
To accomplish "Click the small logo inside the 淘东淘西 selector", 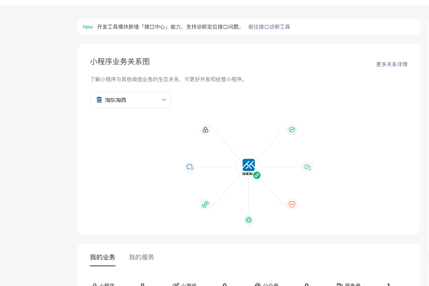I will (99, 100).
